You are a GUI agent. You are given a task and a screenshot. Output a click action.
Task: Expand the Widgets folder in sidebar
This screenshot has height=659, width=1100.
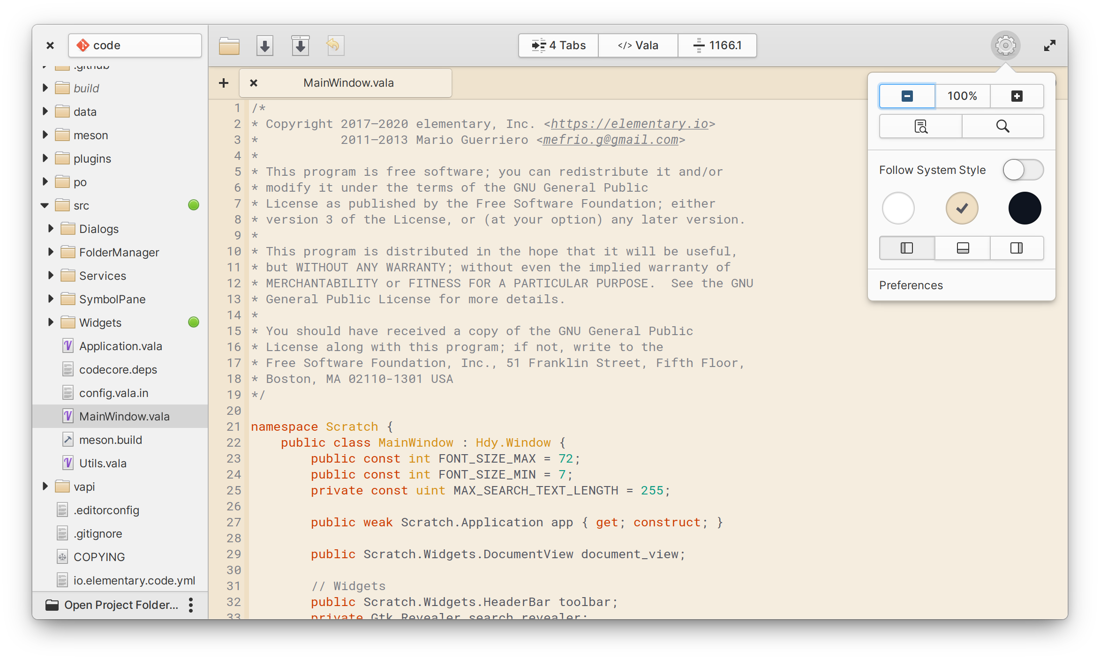tap(49, 322)
